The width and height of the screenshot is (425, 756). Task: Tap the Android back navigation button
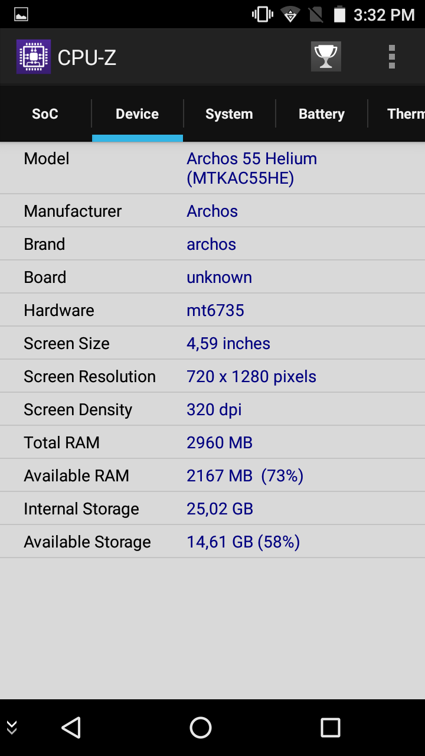(x=71, y=728)
